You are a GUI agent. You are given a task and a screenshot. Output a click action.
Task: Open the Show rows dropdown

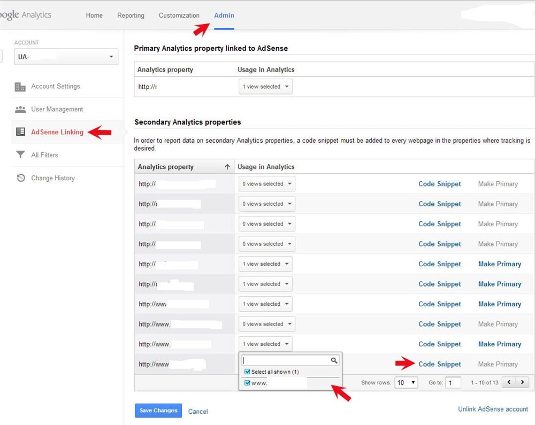406,382
